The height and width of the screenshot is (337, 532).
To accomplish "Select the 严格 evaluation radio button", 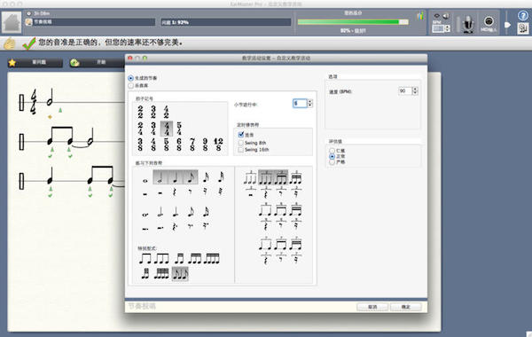I will pos(332,162).
